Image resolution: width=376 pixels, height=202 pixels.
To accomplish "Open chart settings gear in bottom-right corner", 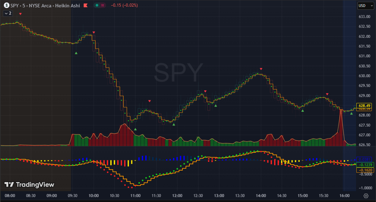I will click(x=366, y=196).
